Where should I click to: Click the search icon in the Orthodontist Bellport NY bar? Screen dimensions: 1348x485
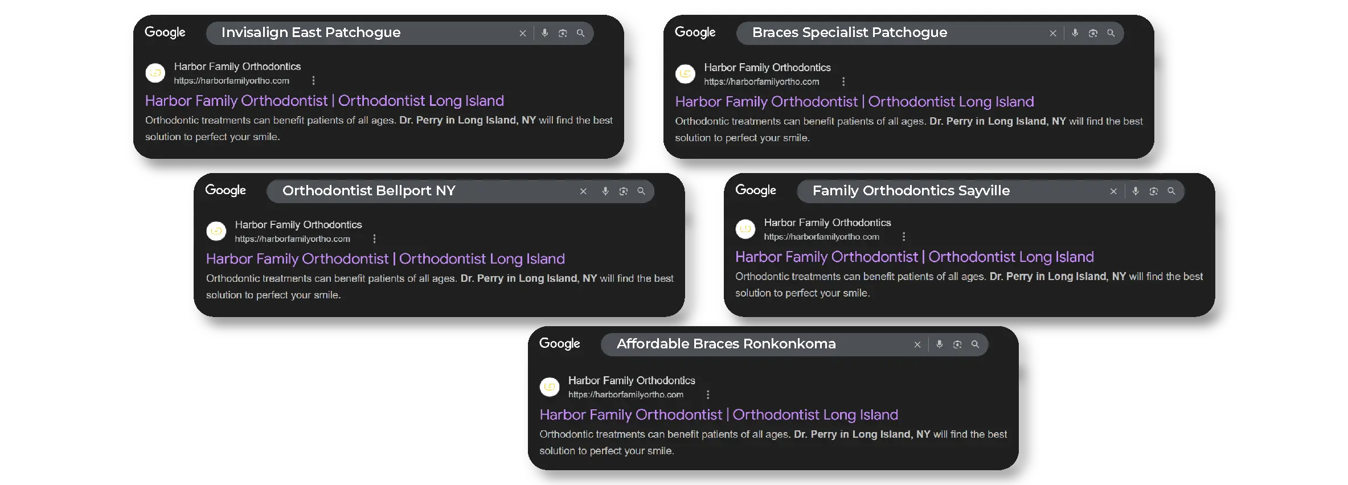click(x=641, y=191)
